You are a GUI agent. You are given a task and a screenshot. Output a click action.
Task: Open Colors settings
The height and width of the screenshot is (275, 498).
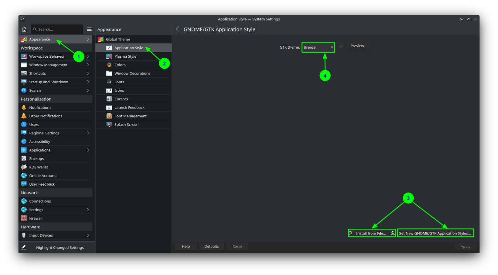pos(120,64)
